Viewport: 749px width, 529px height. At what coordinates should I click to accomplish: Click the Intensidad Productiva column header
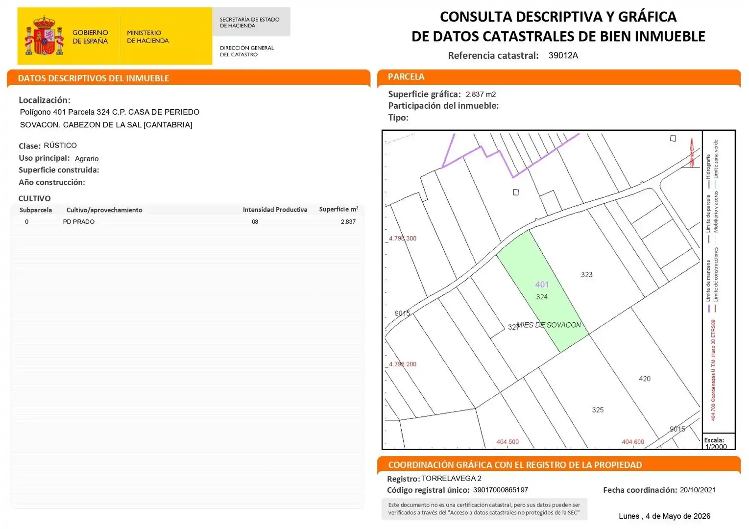(x=275, y=210)
